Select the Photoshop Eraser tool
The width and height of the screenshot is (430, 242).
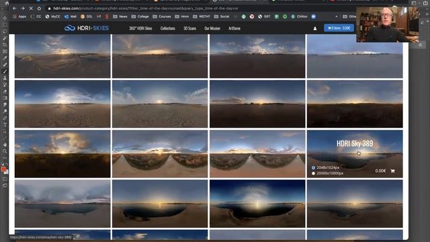click(x=5, y=91)
